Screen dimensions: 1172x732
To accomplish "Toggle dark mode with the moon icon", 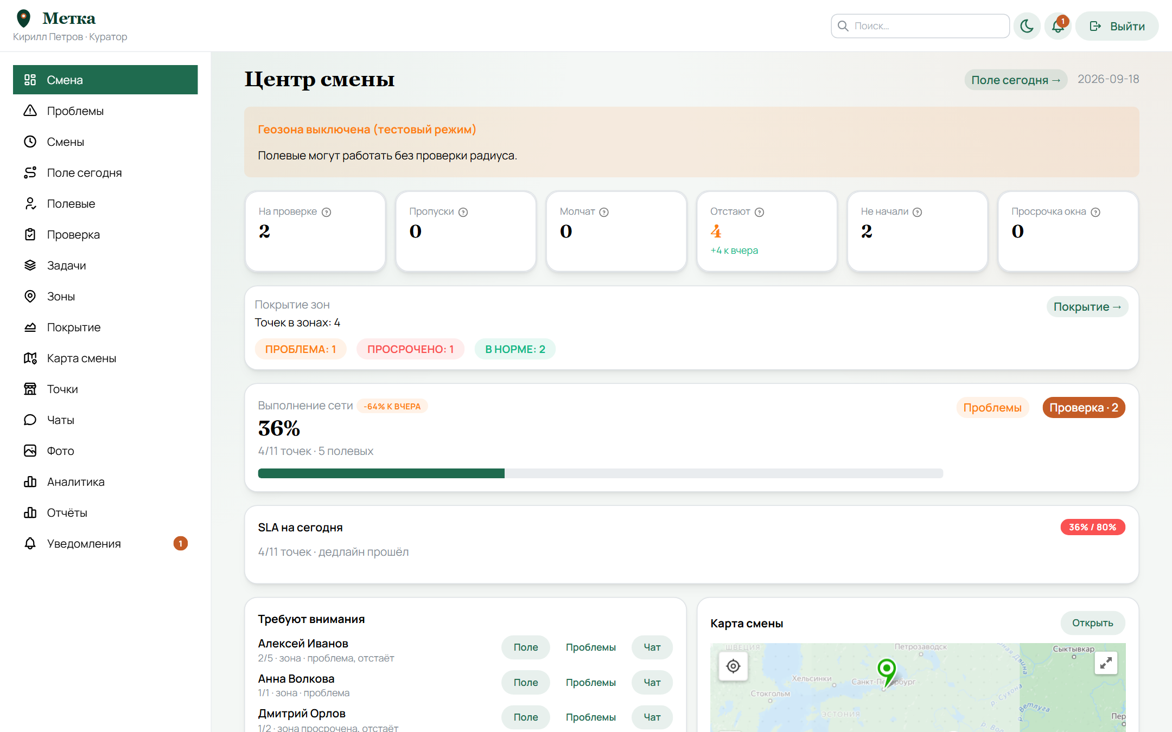I will pyautogui.click(x=1027, y=26).
